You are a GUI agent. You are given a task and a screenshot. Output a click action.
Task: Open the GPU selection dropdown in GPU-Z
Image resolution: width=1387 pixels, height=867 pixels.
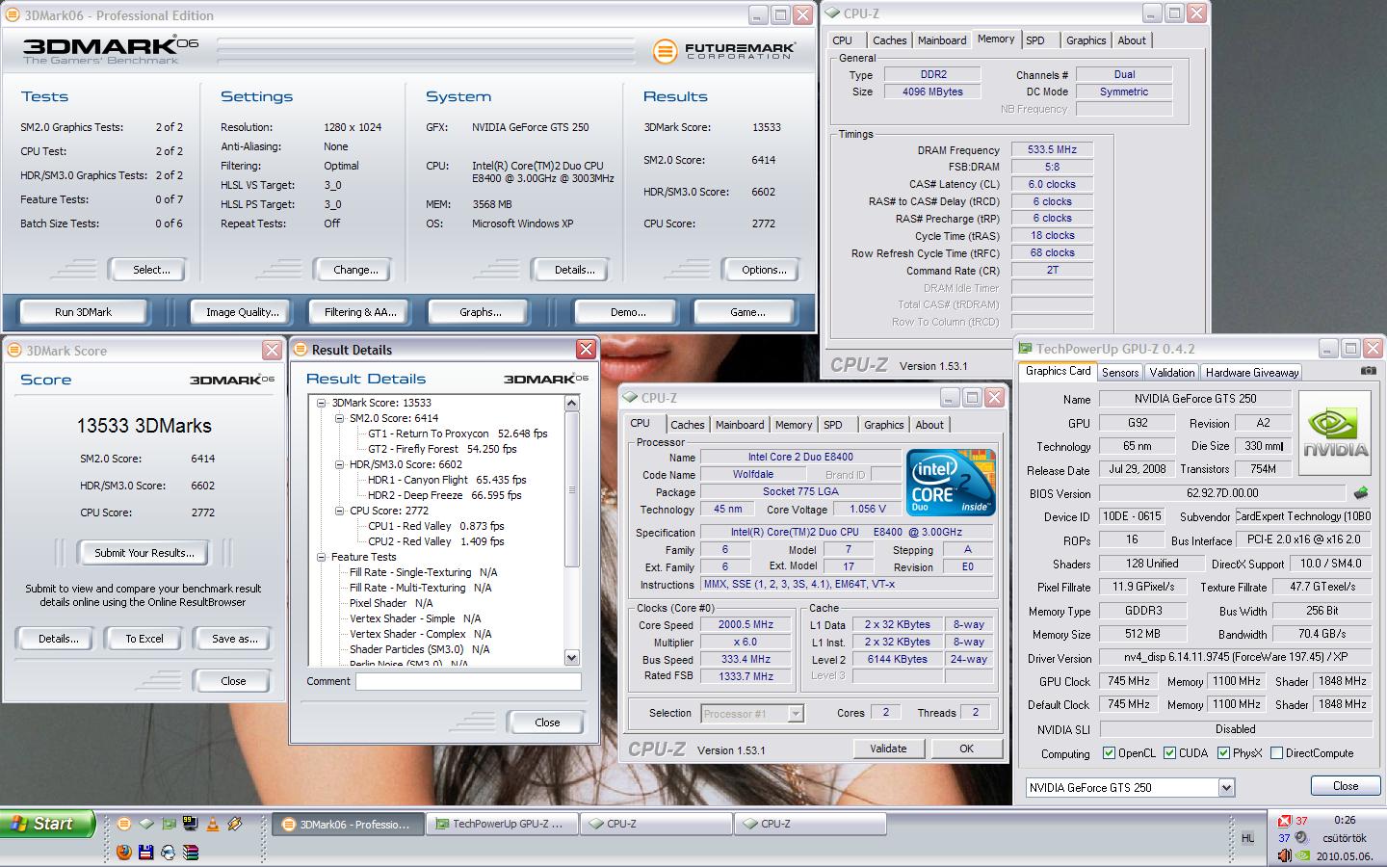coord(1226,787)
